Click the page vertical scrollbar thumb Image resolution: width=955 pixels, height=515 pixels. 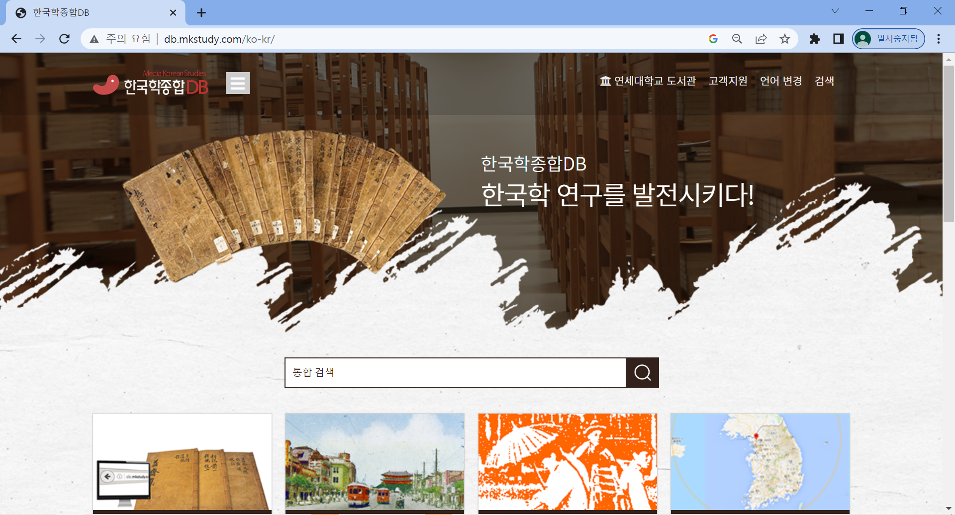pyautogui.click(x=949, y=143)
